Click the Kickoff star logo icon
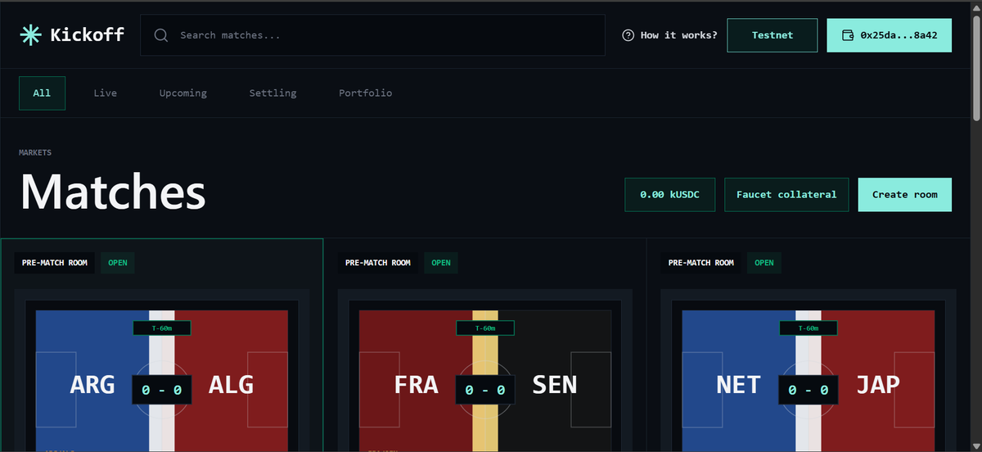 (30, 34)
